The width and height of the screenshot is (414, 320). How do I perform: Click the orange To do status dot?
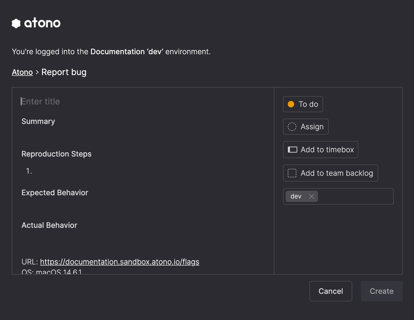[291, 104]
